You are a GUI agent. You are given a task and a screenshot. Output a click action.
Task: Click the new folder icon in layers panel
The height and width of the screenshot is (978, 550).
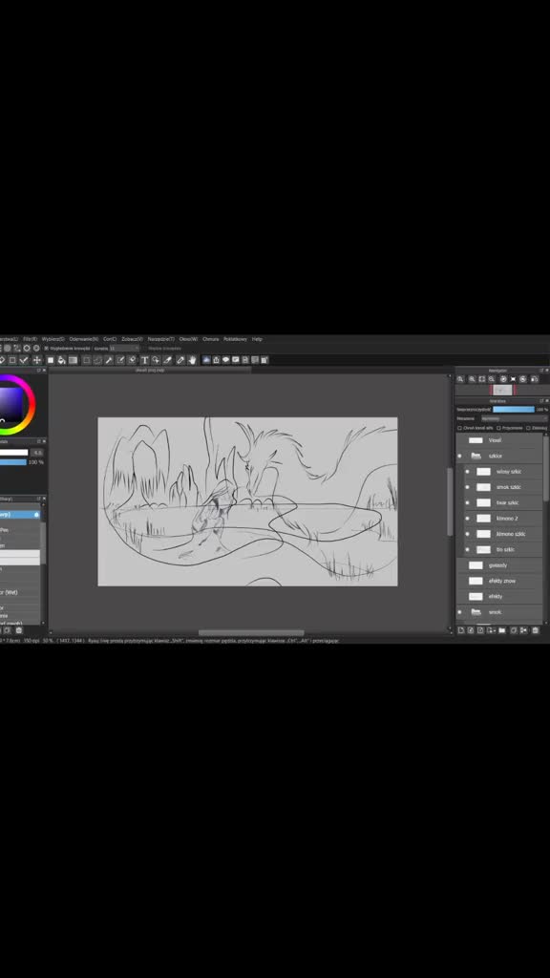point(502,630)
